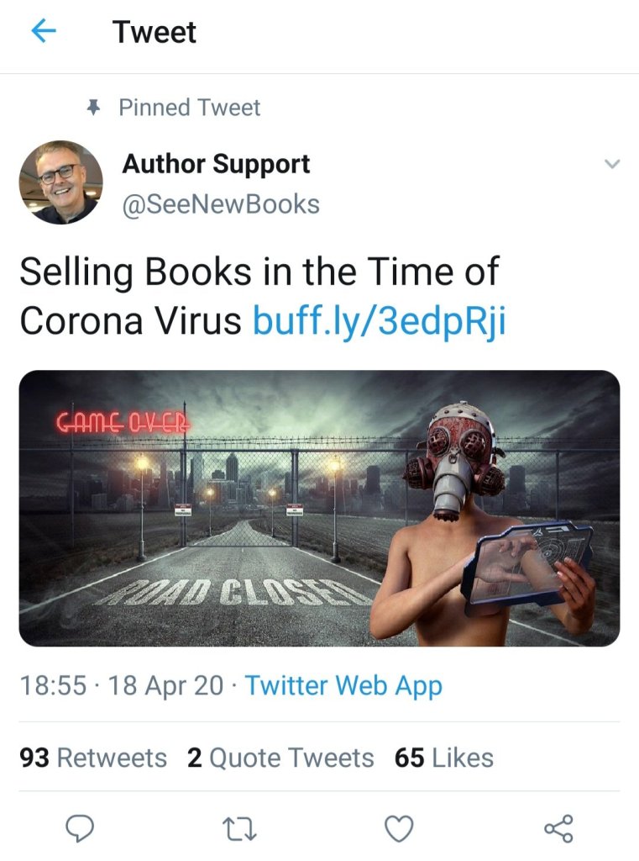639x861 pixels.
Task: Expand tweet options chevron
Action: 611,164
